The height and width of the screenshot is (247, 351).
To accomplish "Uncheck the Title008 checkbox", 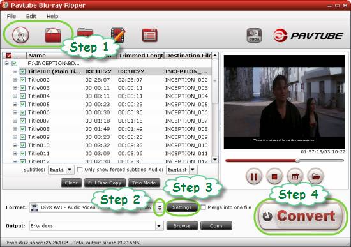I will pos(22,129).
